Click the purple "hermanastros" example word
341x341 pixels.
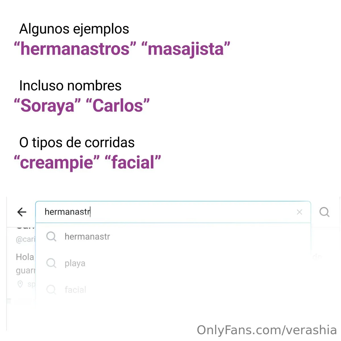click(x=75, y=49)
